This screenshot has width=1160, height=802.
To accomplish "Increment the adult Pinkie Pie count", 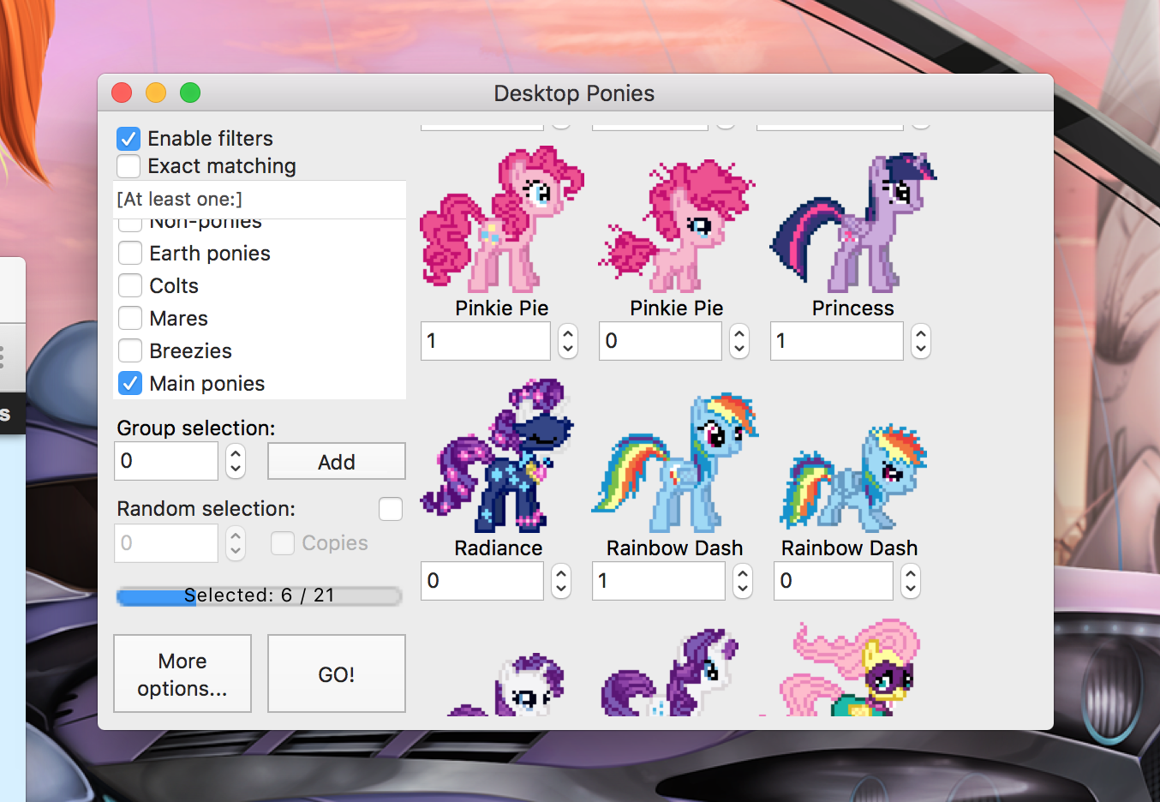I will click(x=568, y=333).
